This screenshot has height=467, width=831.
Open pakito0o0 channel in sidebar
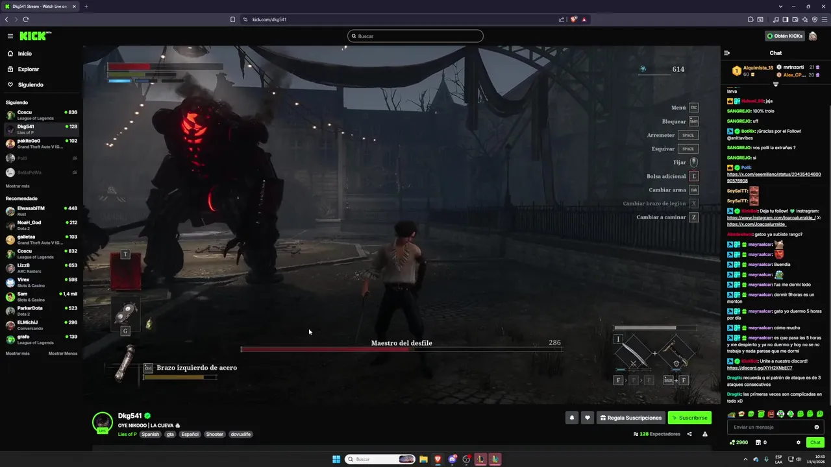pyautogui.click(x=42, y=143)
